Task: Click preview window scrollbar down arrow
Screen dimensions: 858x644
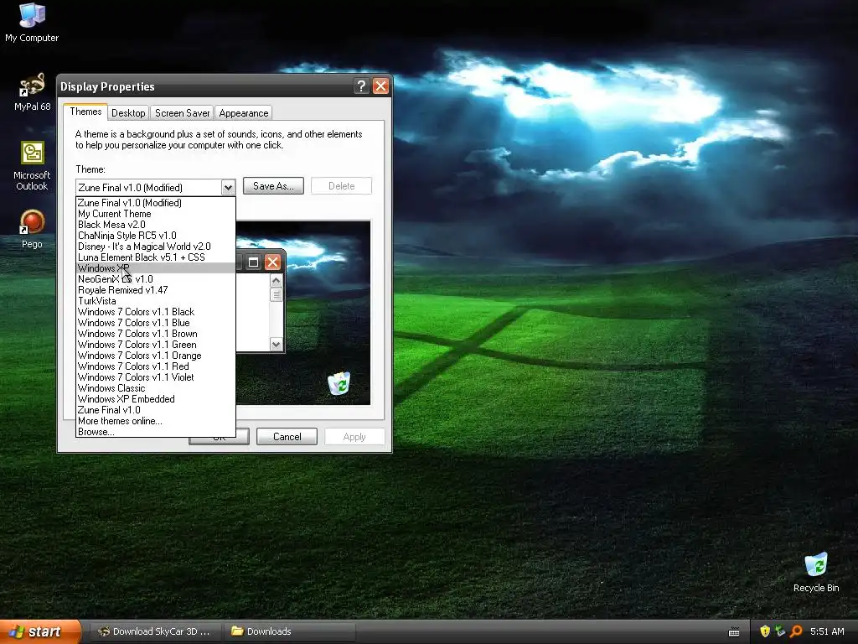Action: tap(276, 345)
